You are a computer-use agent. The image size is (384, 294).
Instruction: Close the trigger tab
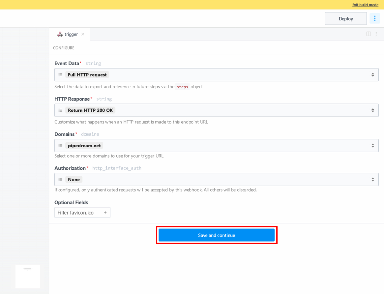pyautogui.click(x=83, y=34)
